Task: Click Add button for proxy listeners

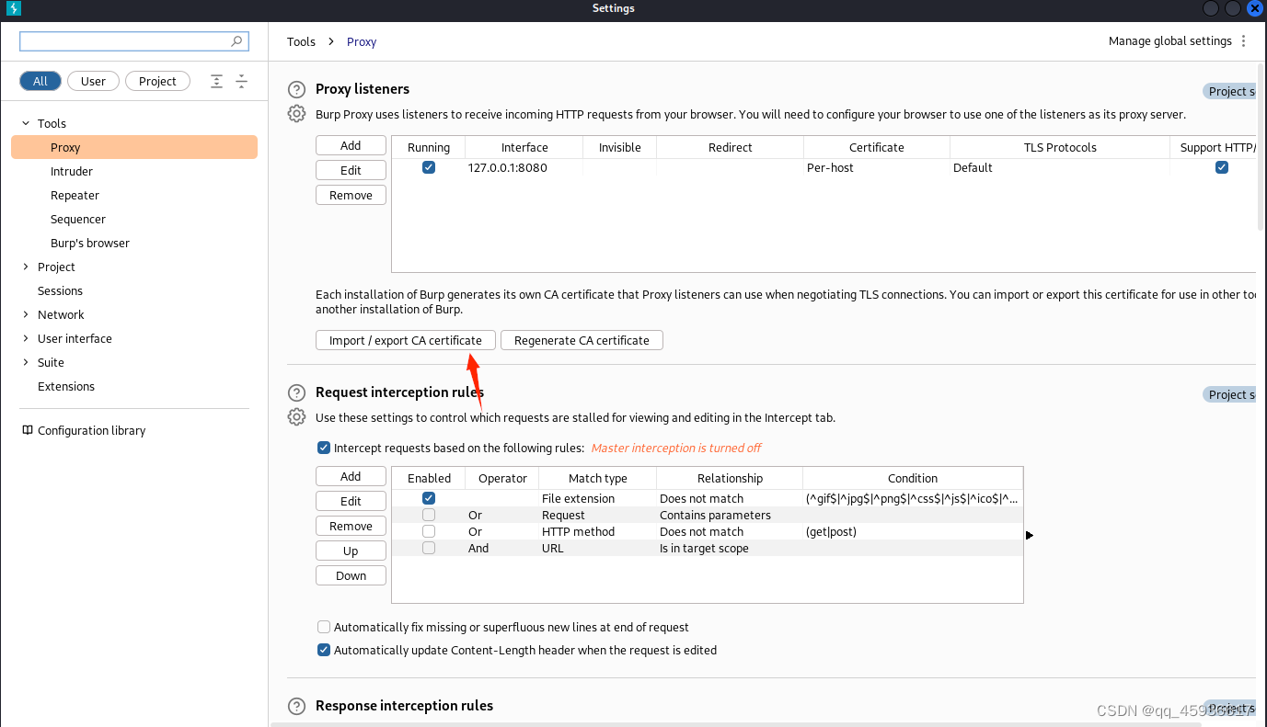Action: pyautogui.click(x=351, y=145)
